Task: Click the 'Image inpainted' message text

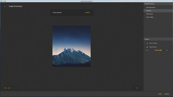Action: pyautogui.click(x=57, y=13)
